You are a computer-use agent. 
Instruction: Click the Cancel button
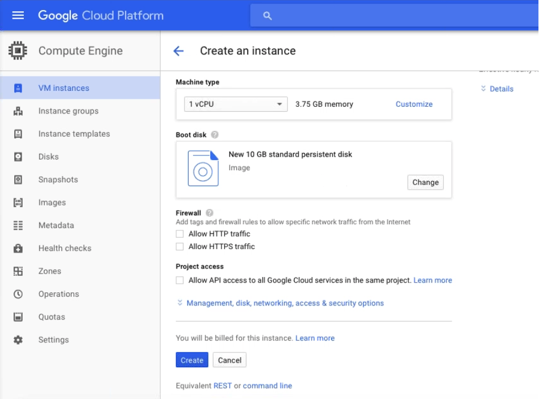click(229, 360)
